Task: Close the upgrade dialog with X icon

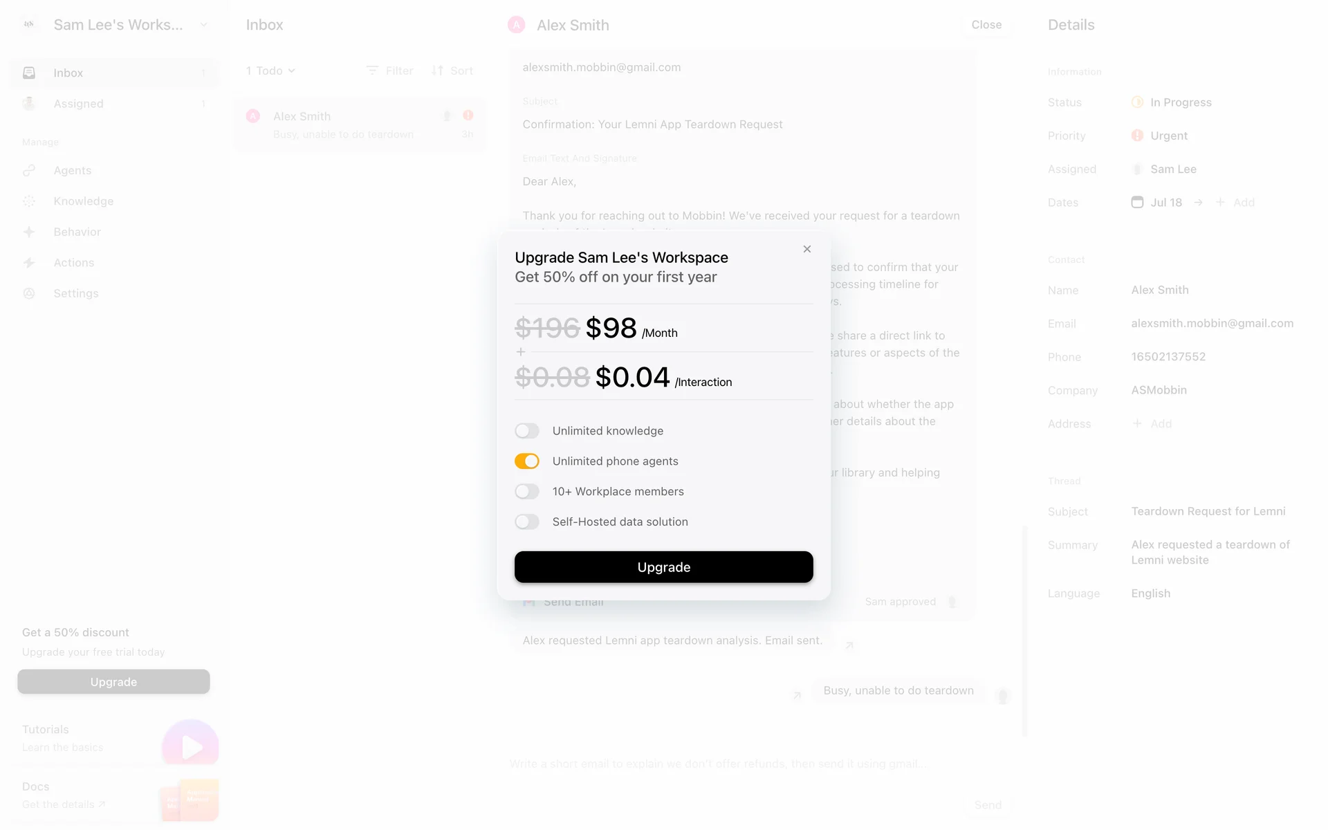Action: pos(806,249)
